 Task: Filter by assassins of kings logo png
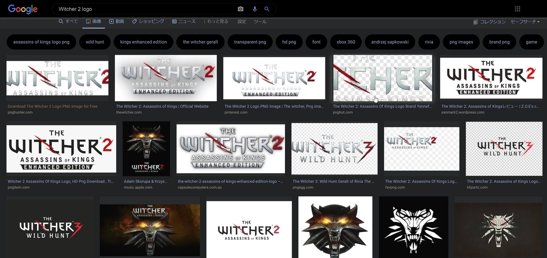[x=41, y=42]
